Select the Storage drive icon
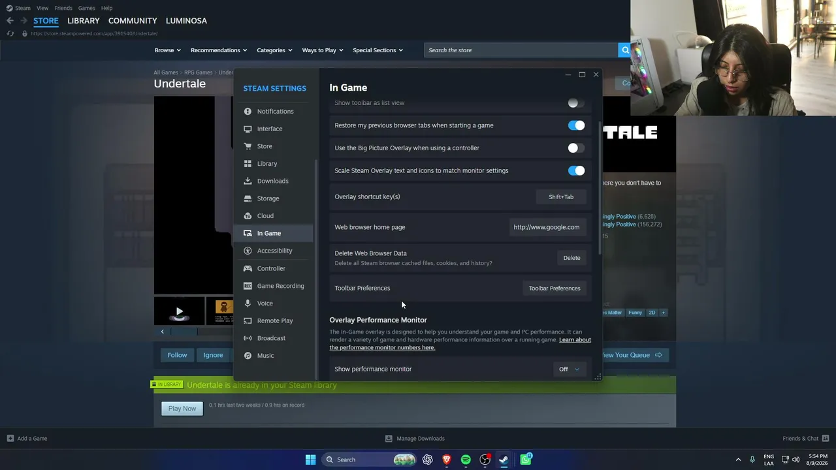 (x=248, y=198)
